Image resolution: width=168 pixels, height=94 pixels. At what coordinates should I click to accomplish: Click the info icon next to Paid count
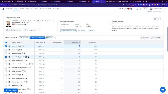click(90, 27)
